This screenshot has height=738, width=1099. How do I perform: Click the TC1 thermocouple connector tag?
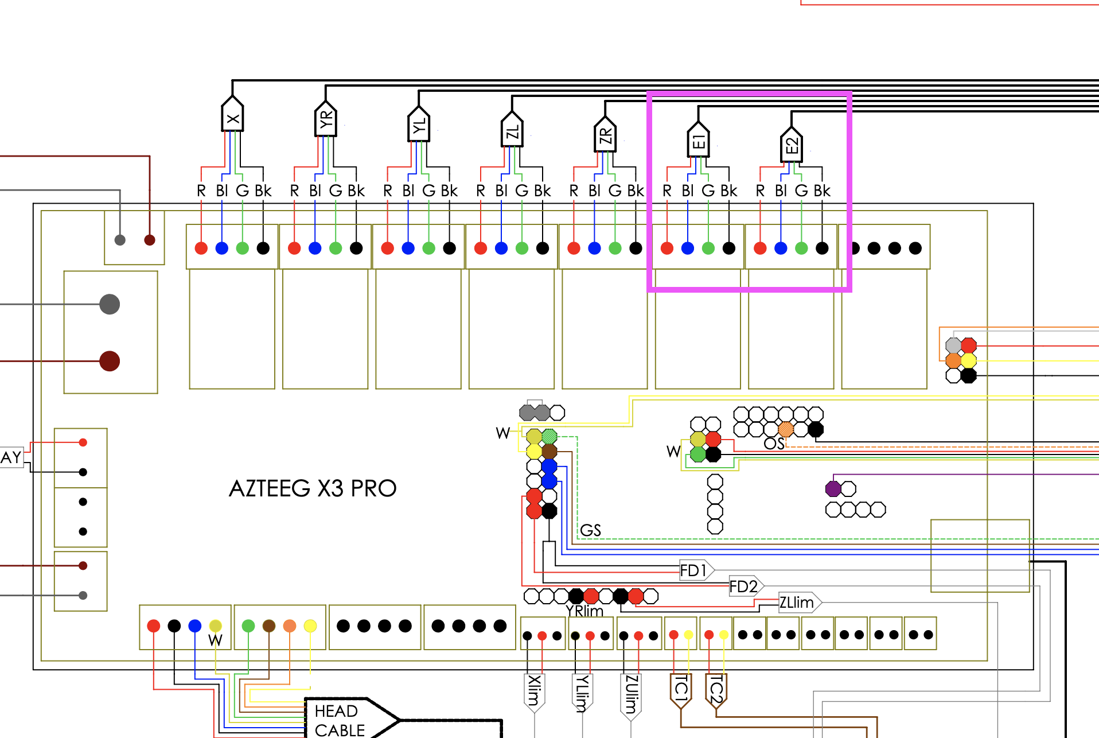pyautogui.click(x=681, y=690)
